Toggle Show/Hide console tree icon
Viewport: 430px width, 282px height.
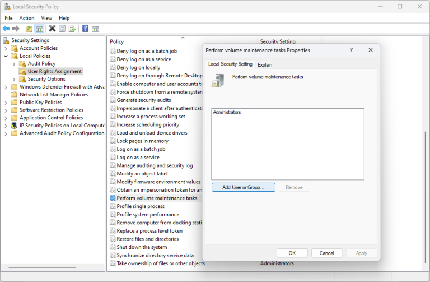[40, 29]
